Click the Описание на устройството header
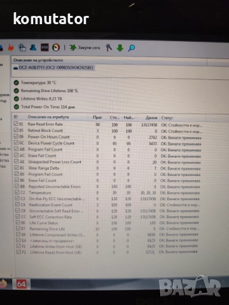Image resolution: width=229 pixels, height=305 pixels. (38, 60)
